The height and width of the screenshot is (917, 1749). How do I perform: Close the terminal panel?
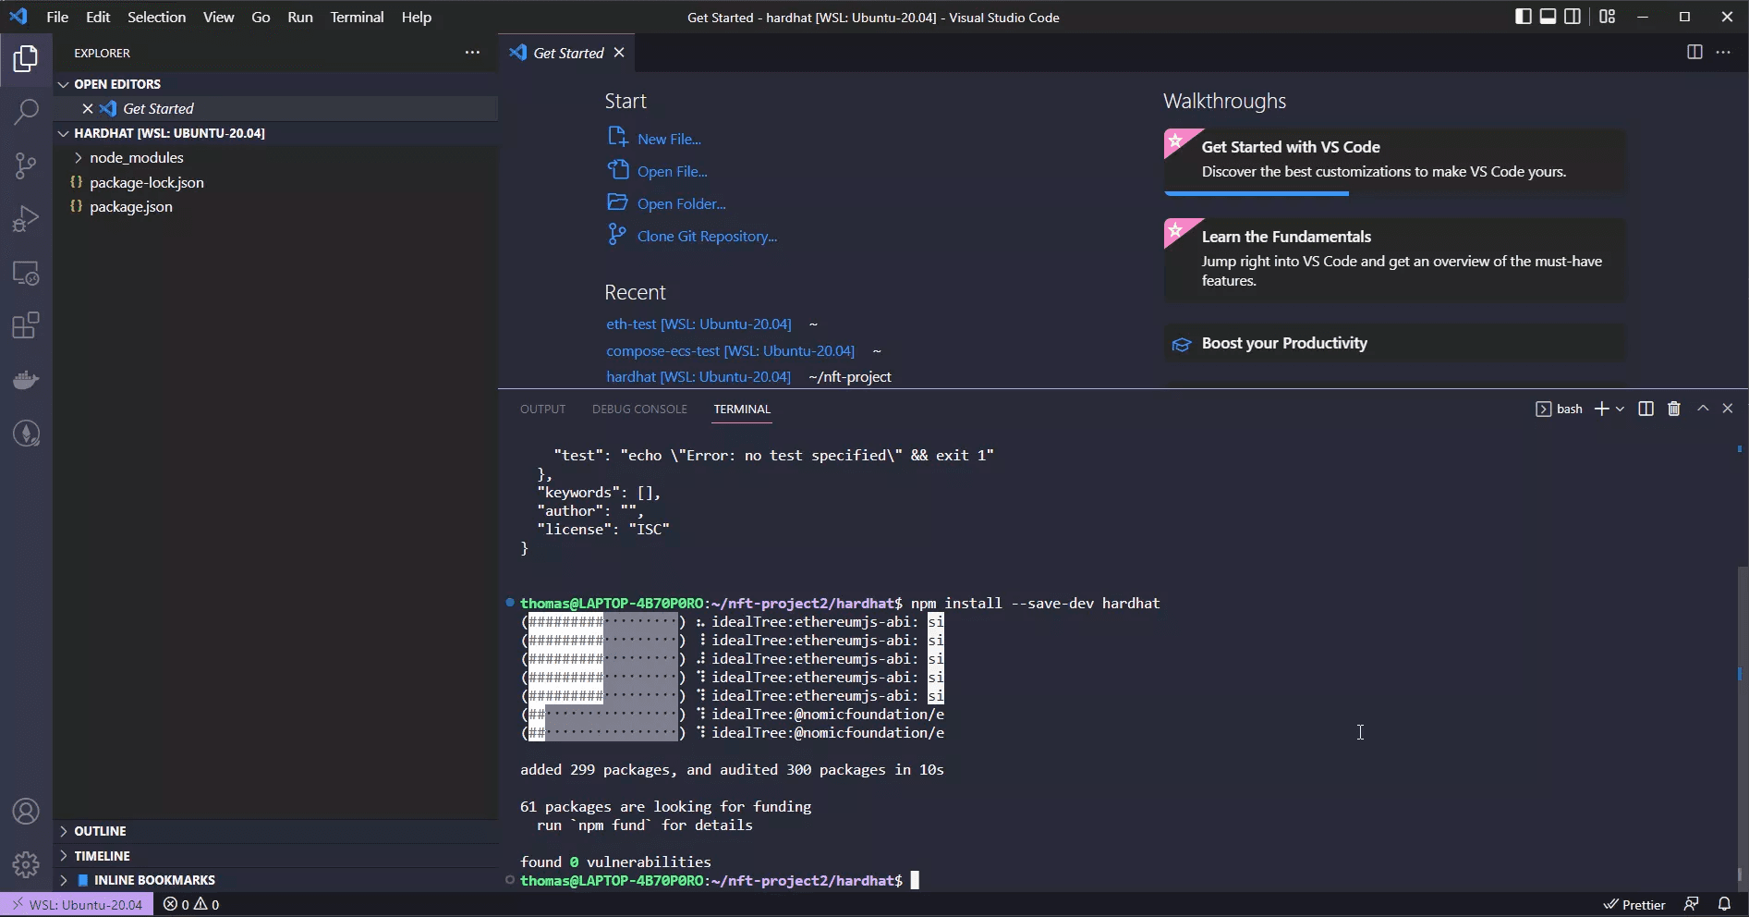tap(1728, 409)
